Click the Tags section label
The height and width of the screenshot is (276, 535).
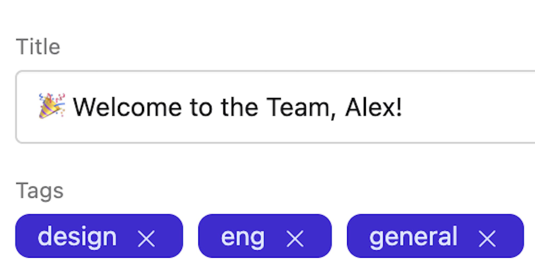tap(40, 191)
